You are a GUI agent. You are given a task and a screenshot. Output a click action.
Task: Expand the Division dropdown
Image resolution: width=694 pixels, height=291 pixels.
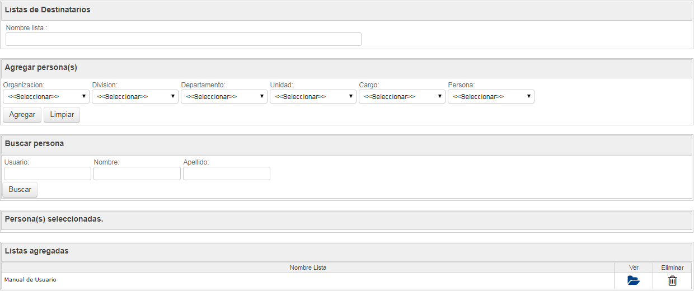(135, 96)
